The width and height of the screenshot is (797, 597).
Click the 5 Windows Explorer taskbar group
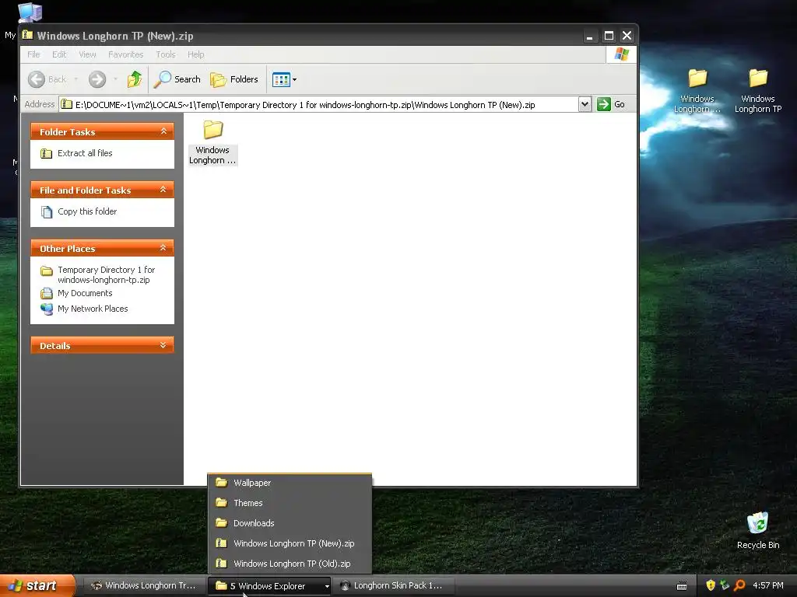(269, 586)
